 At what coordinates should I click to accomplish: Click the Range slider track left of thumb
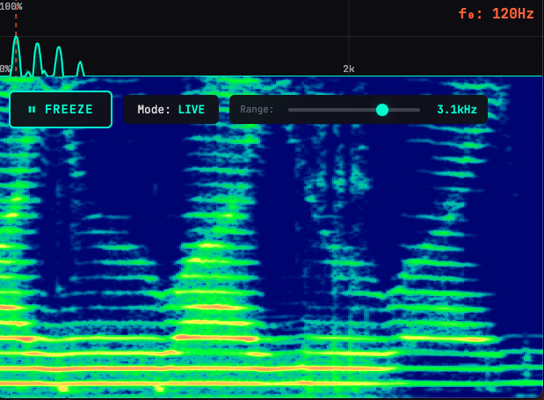(x=332, y=110)
